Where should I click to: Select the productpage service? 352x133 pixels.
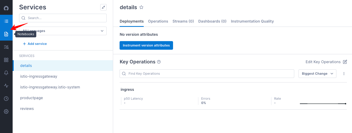[x=31, y=98]
